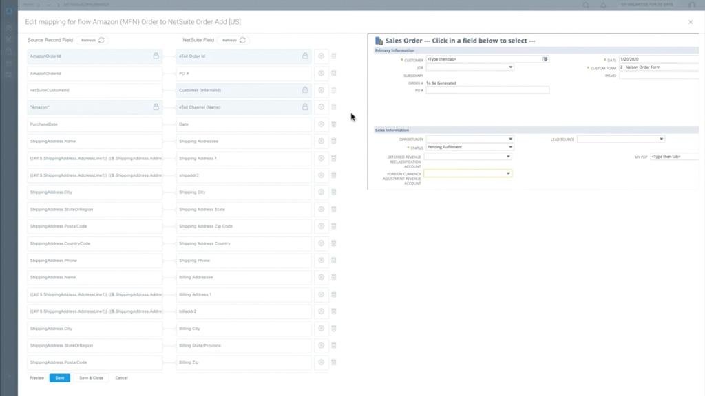Save the mapping with the blue Save button
The image size is (705, 396).
(x=60, y=378)
